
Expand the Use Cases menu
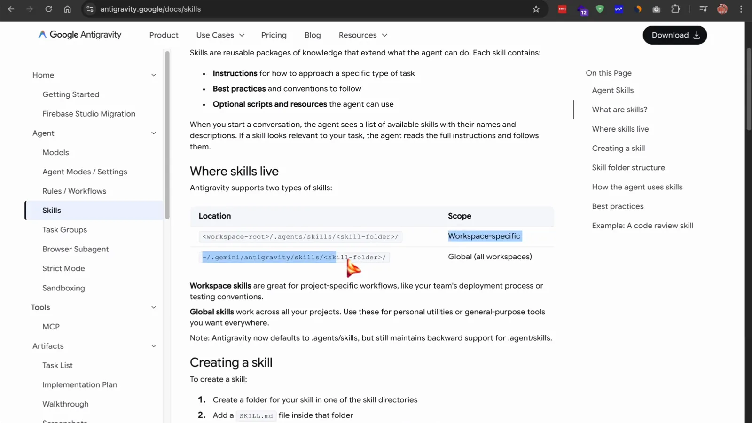pyautogui.click(x=220, y=35)
